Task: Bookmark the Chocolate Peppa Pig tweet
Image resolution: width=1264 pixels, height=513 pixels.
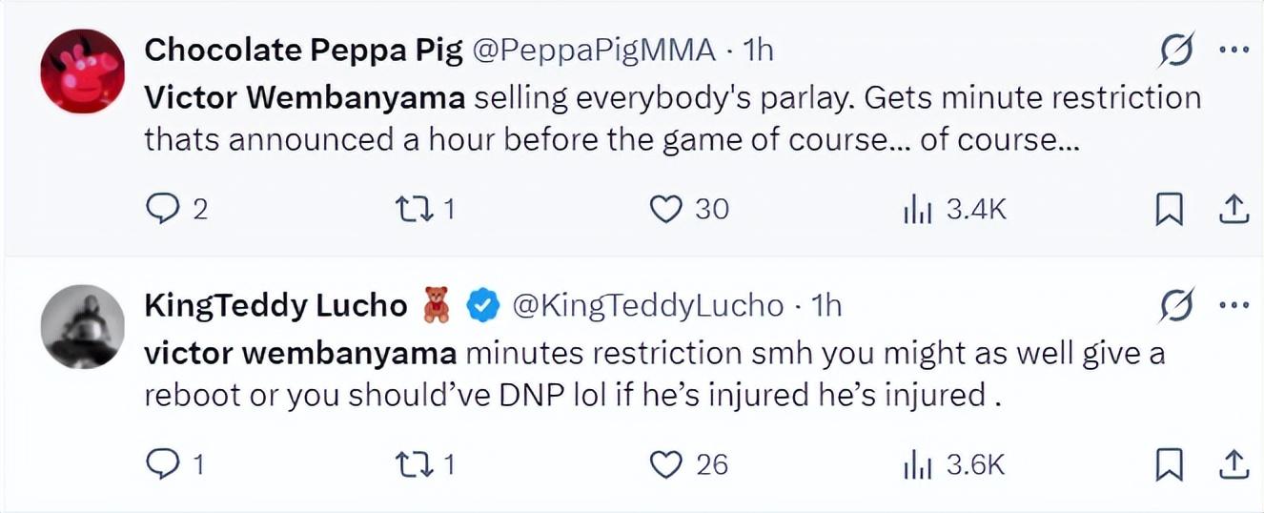Action: 1169,209
